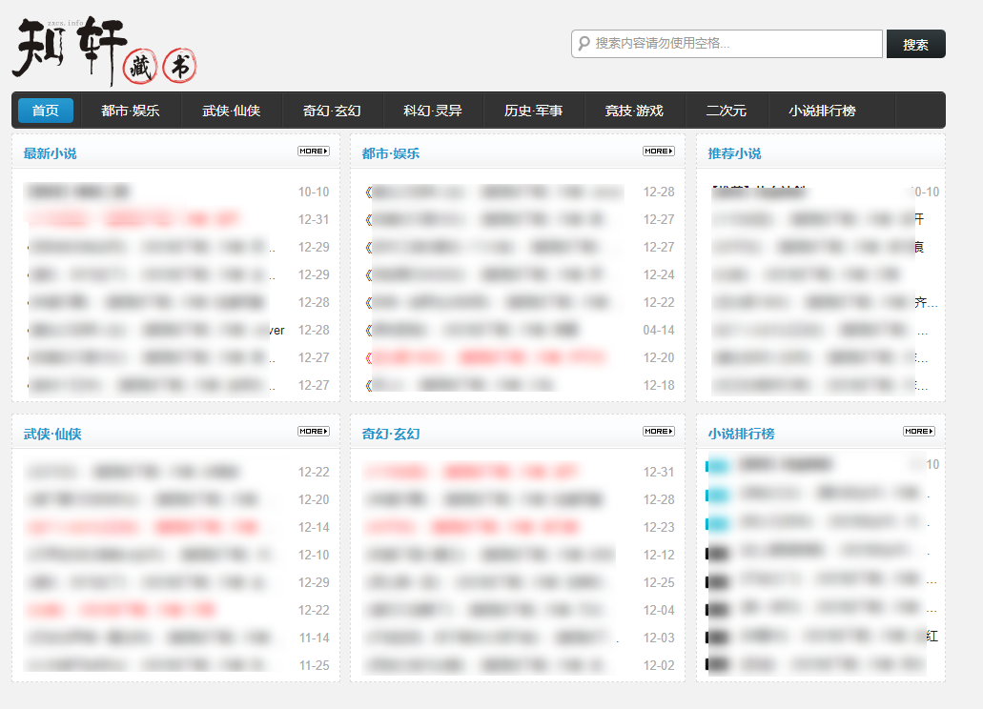This screenshot has height=709, width=983.
Task: Open MORE for 都市·娱乐 section
Action: click(658, 151)
